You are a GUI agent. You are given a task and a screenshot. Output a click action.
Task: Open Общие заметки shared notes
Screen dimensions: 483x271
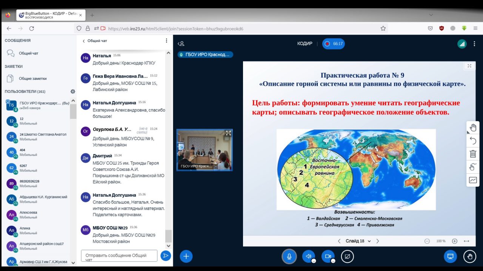click(x=32, y=79)
